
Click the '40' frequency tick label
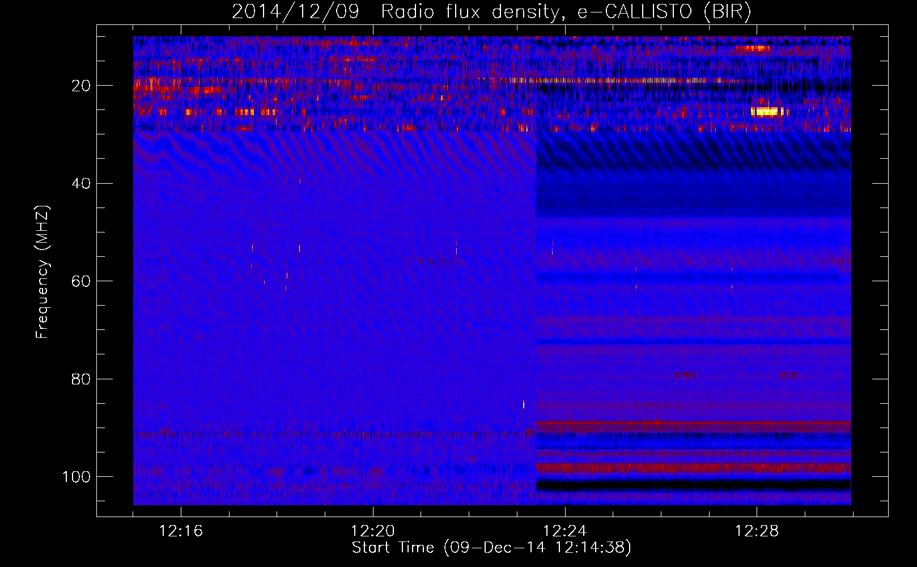(x=81, y=184)
